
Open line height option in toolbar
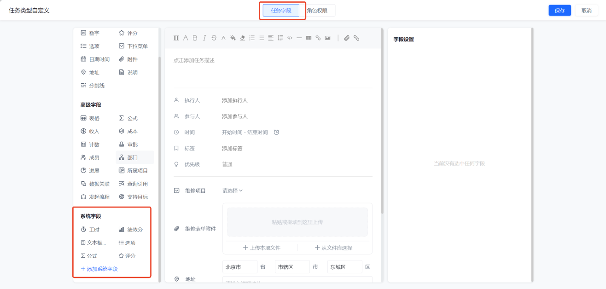(x=280, y=38)
